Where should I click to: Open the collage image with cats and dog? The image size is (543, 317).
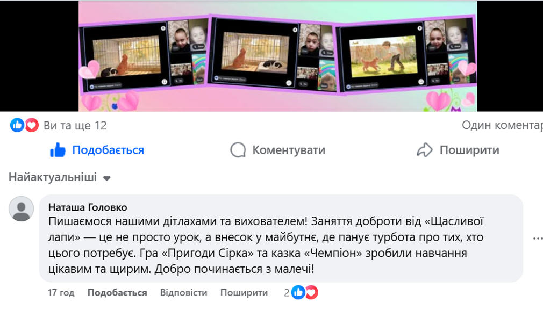[278, 56]
